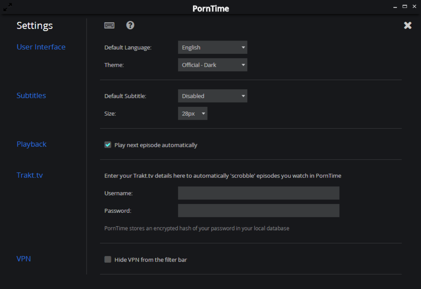Click the "Password:" label
The image size is (421, 289).
(118, 211)
